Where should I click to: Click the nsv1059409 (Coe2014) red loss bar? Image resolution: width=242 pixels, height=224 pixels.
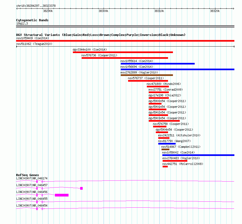coord(125,41)
